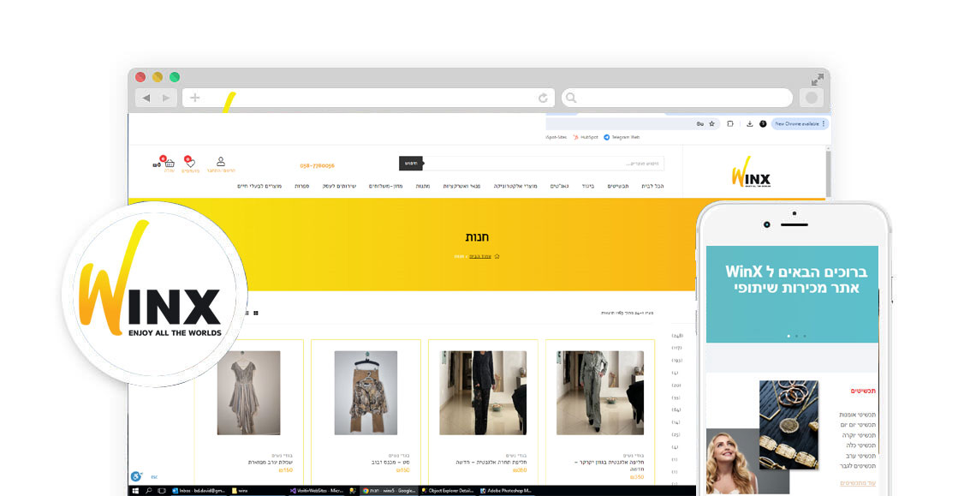
Task: Open the 'ספרות' menu item
Action: click(302, 186)
